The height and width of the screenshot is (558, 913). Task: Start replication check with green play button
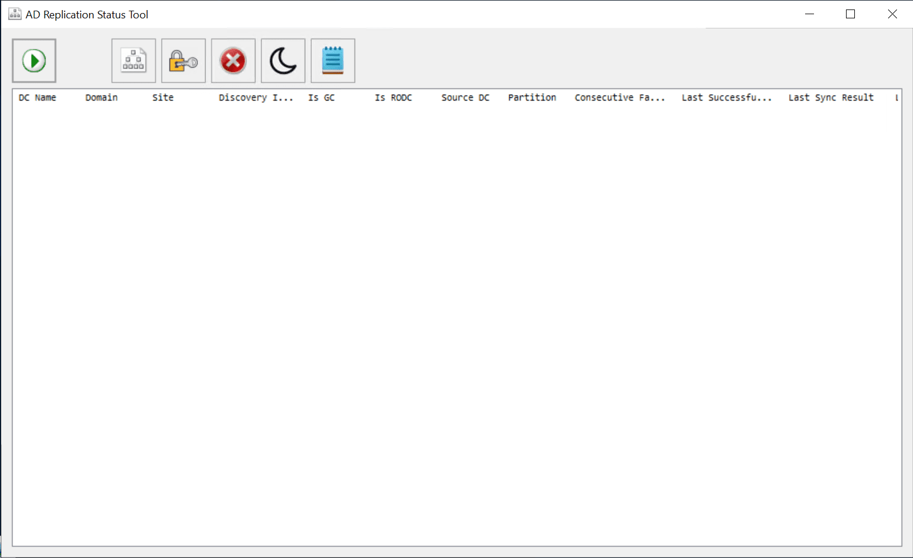coord(34,60)
